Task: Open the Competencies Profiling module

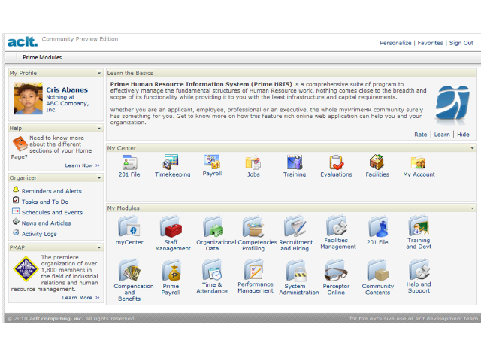Action: 253,226
